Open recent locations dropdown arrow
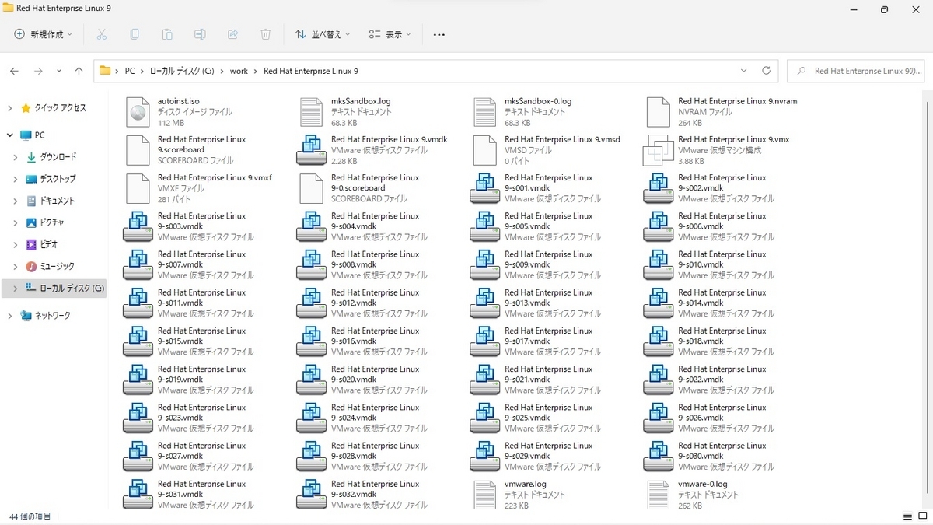The height and width of the screenshot is (525, 933). click(59, 71)
